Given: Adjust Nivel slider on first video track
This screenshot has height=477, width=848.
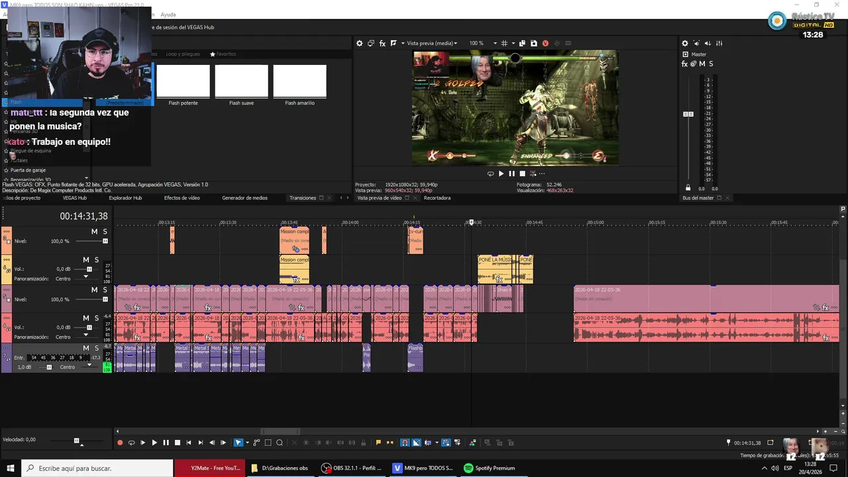Looking at the screenshot, I should click(105, 241).
